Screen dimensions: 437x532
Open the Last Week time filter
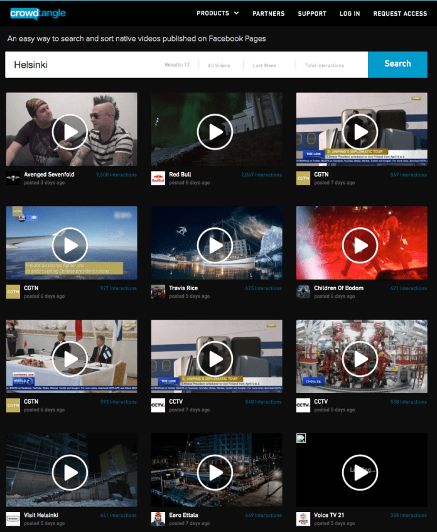pos(264,65)
